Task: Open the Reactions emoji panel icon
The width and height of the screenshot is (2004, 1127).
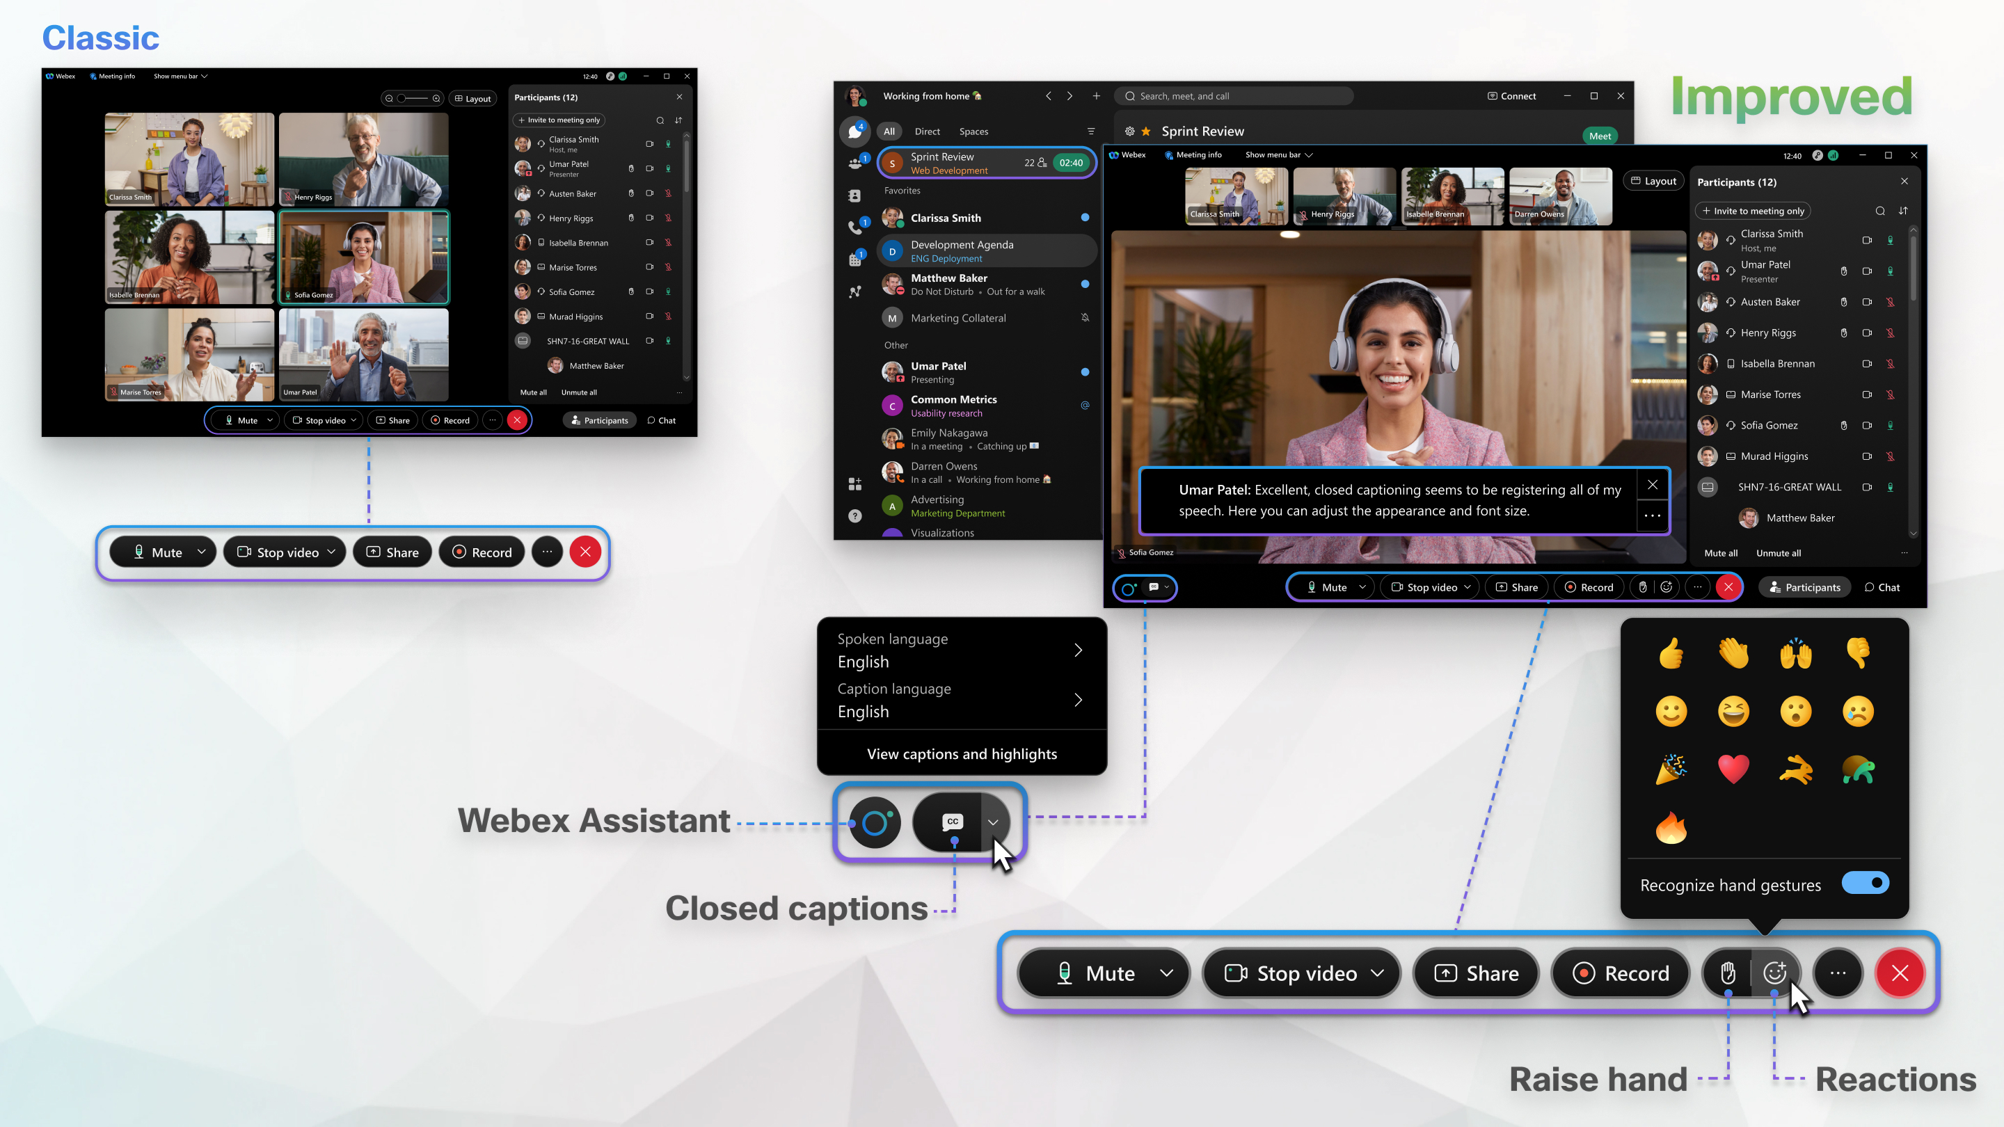Action: click(1776, 973)
